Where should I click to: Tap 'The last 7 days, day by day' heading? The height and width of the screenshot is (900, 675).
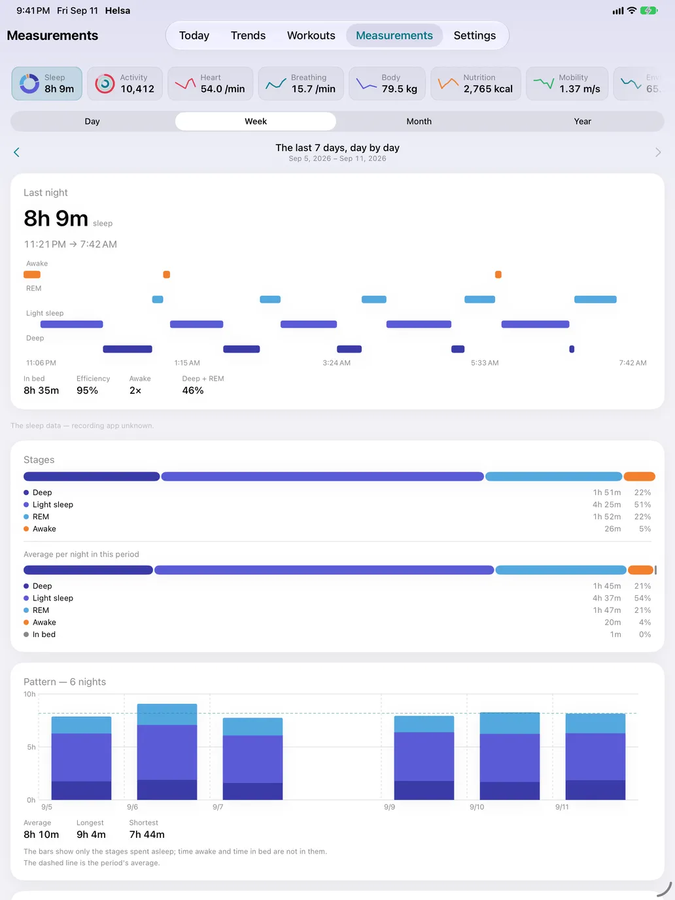coord(337,148)
